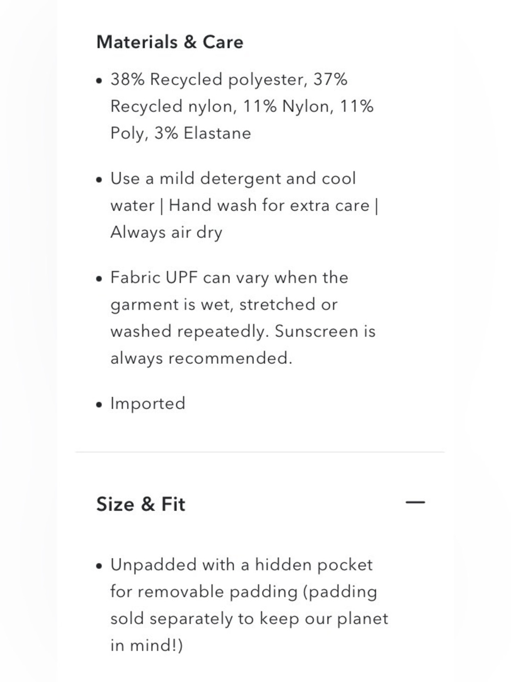Click 'Hand wash for extra care' text
This screenshot has height=682, width=511.
point(269,205)
